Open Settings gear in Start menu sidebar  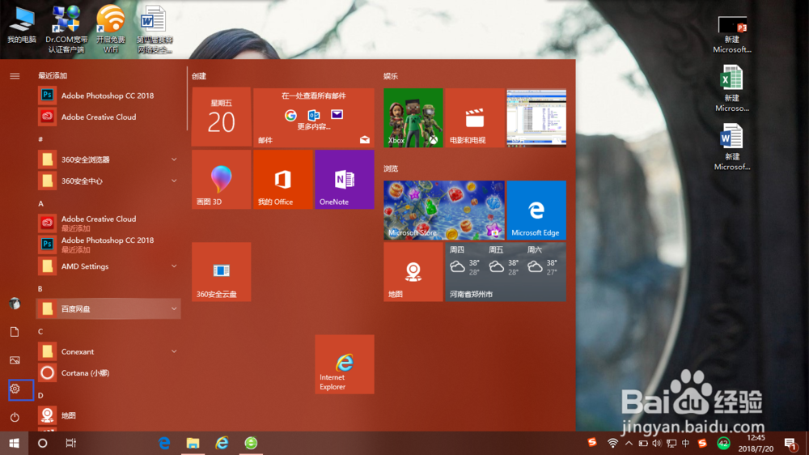(15, 389)
